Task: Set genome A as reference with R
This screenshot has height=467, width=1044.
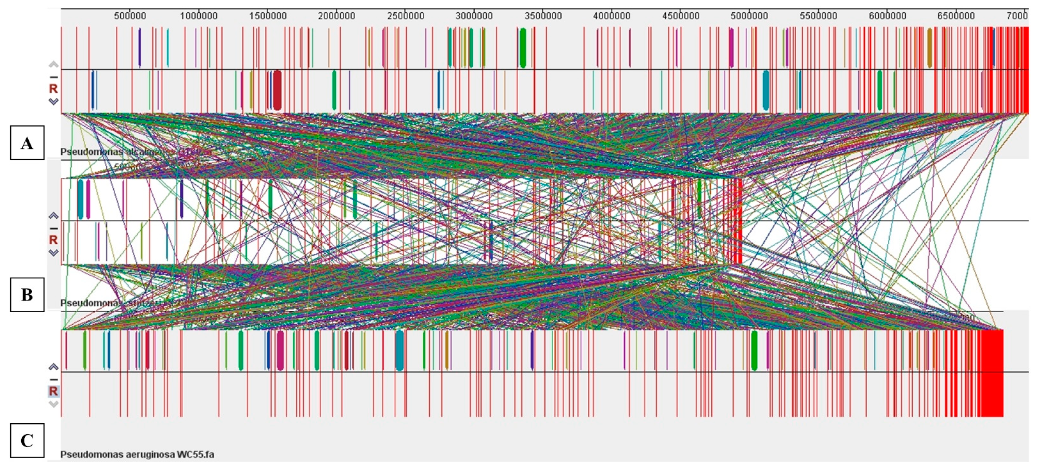Action: pos(54,88)
